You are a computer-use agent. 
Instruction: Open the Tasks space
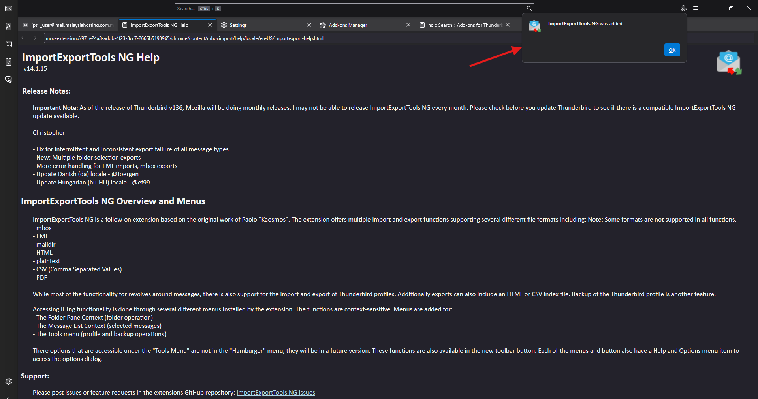pyautogui.click(x=9, y=62)
